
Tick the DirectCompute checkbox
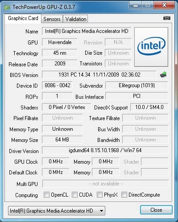coord(124,194)
